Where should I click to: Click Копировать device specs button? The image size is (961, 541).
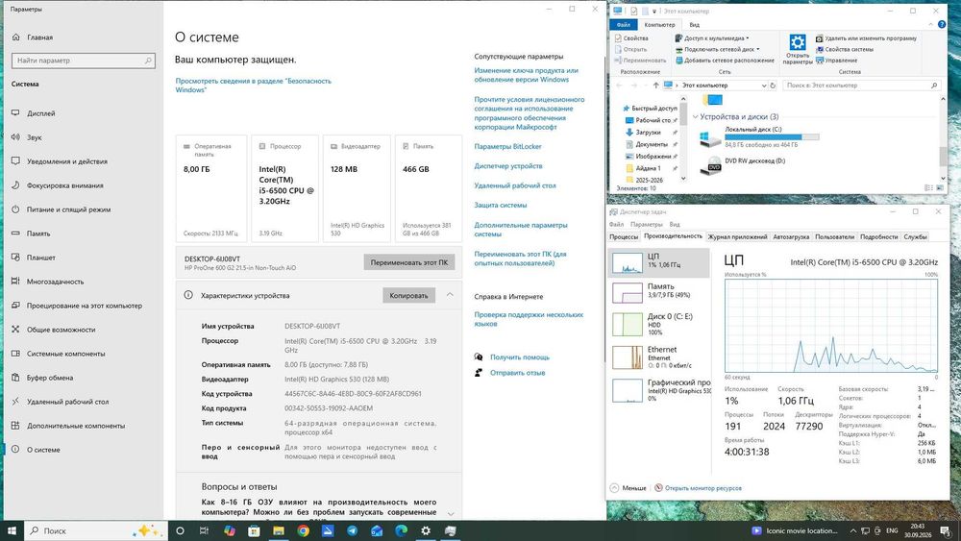tap(408, 295)
